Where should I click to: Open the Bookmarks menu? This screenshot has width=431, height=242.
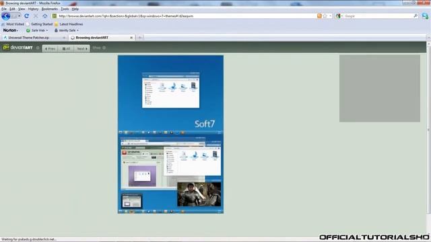[x=49, y=9]
